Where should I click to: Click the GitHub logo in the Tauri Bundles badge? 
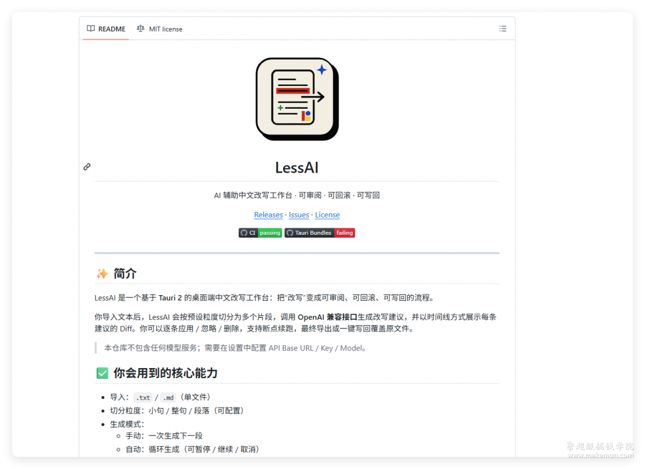pos(290,233)
